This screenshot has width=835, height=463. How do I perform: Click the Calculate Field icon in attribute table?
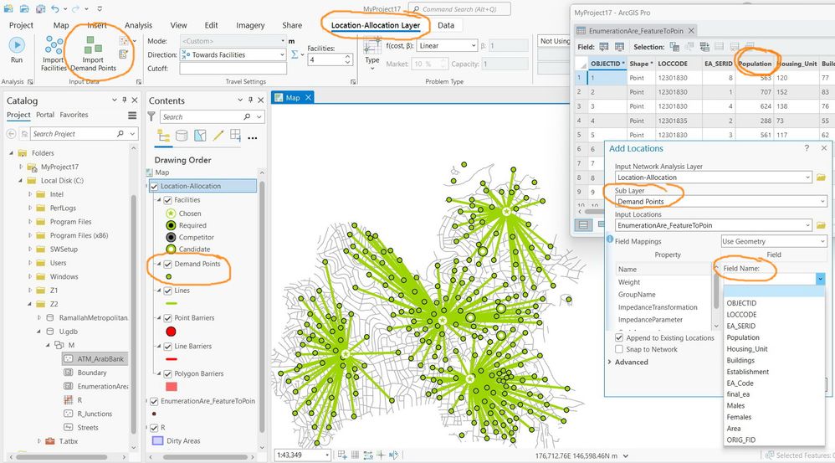pyautogui.click(x=619, y=47)
